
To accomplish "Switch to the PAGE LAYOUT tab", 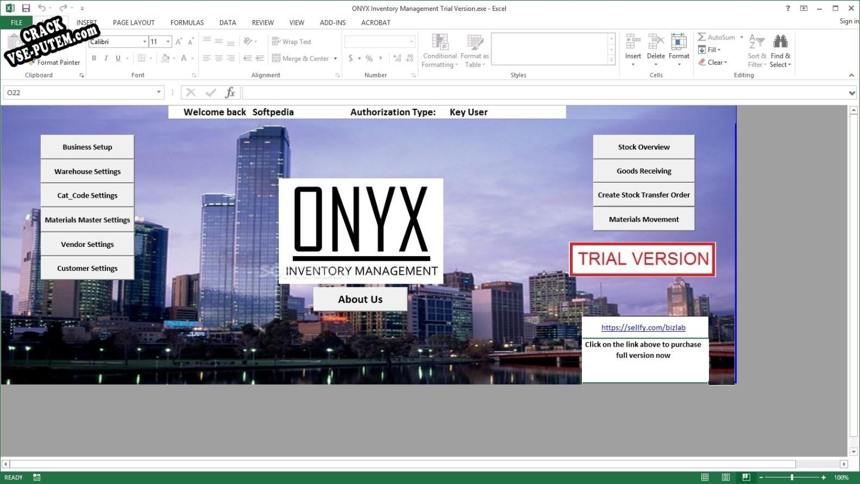I will click(x=134, y=23).
